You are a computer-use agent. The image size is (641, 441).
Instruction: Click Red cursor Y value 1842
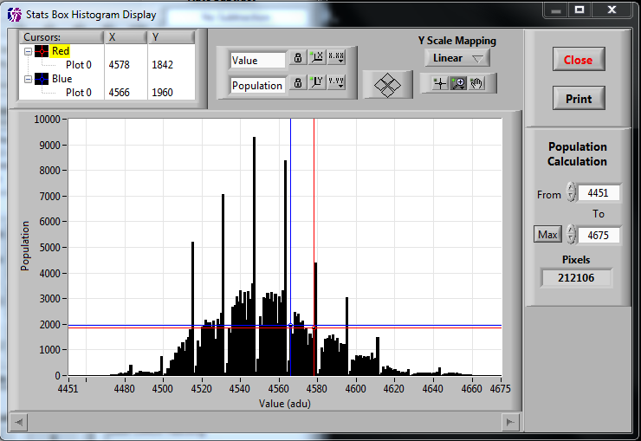pyautogui.click(x=162, y=65)
